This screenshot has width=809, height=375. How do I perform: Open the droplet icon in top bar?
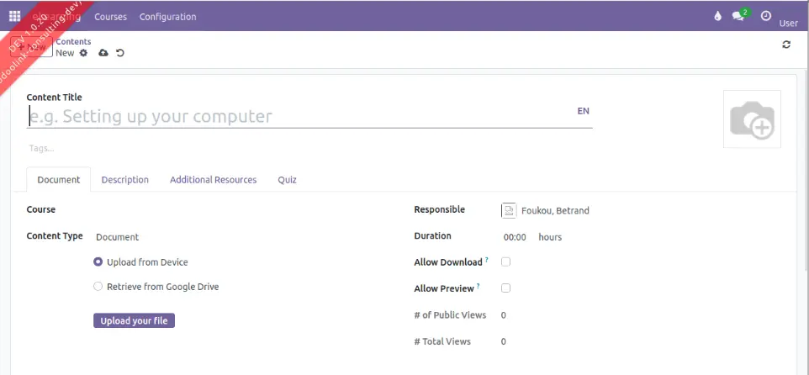click(x=717, y=16)
